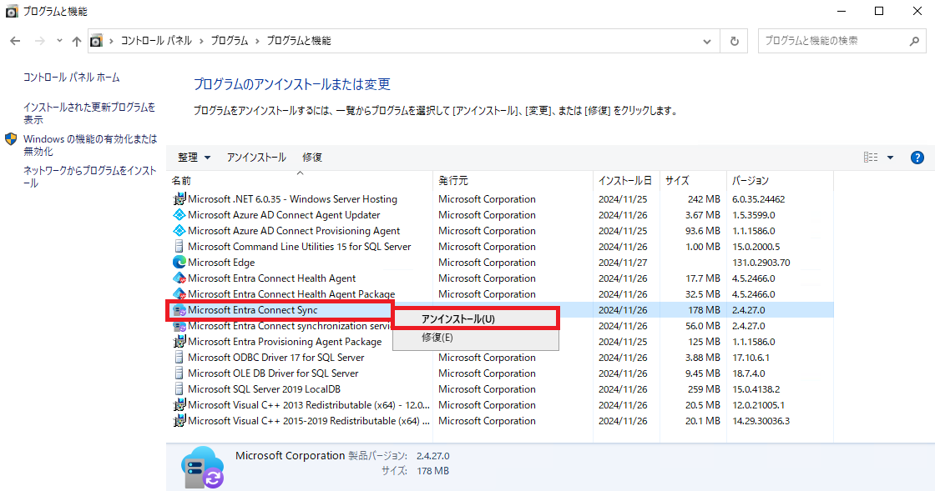Click the コントロール パネル breadcrumb
Viewport: 935px width, 491px height.
point(156,41)
